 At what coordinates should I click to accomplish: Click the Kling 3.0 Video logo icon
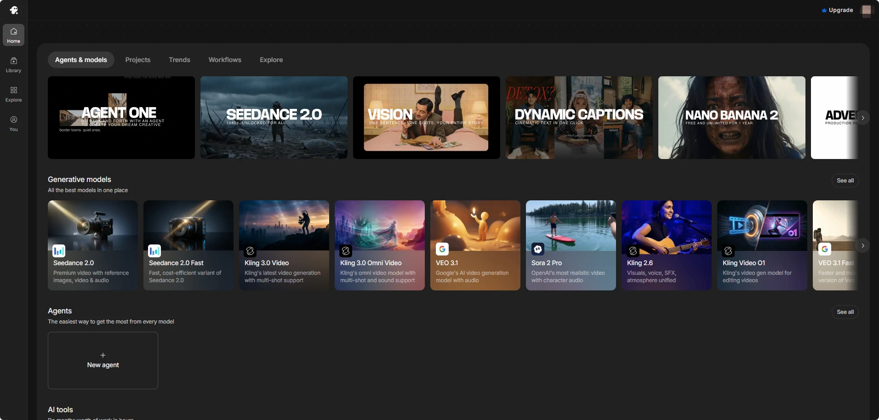tap(250, 250)
